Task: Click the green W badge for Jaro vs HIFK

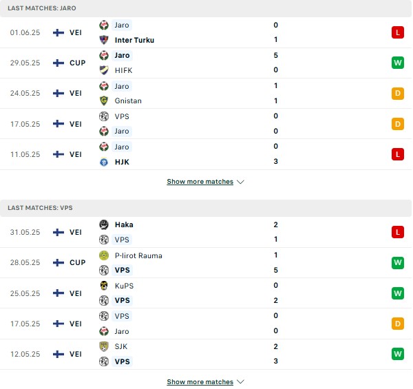Action: pyautogui.click(x=398, y=63)
